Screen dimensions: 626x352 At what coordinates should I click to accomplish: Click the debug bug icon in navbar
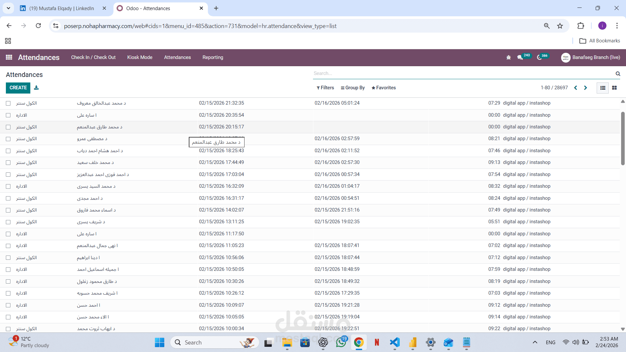click(x=508, y=57)
